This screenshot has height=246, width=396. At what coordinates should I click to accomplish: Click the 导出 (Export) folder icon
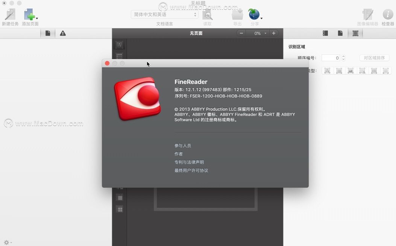point(237,14)
